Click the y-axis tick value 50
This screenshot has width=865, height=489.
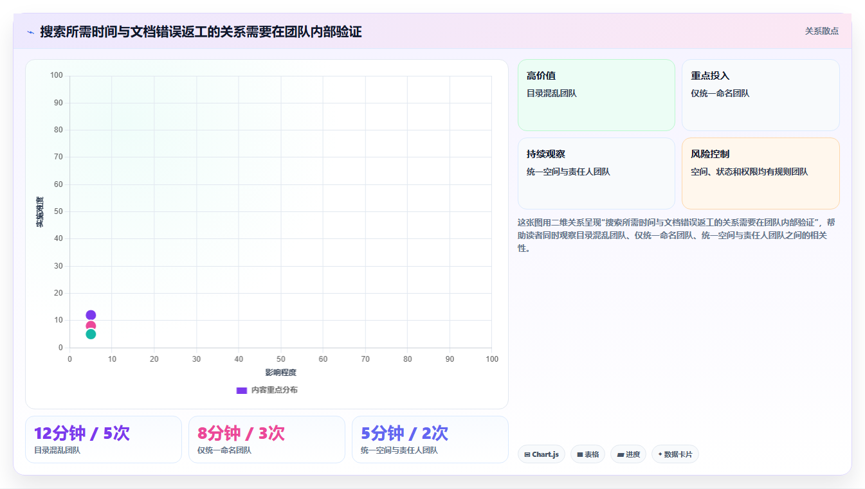click(x=59, y=211)
